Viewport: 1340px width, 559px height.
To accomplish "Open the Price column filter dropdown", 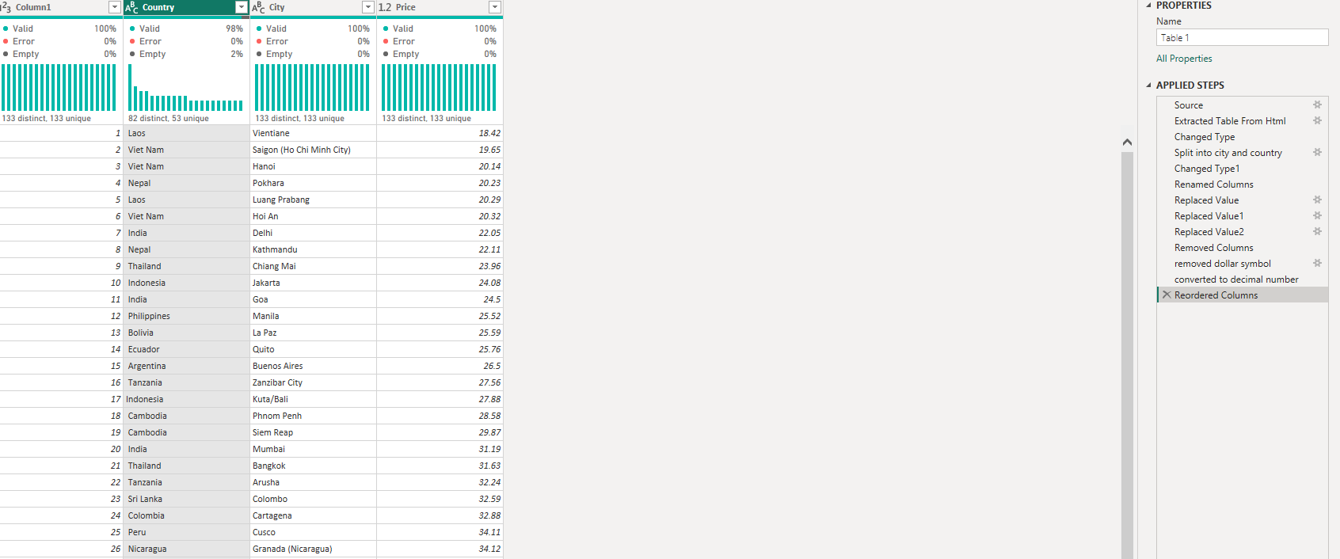I will pos(495,7).
